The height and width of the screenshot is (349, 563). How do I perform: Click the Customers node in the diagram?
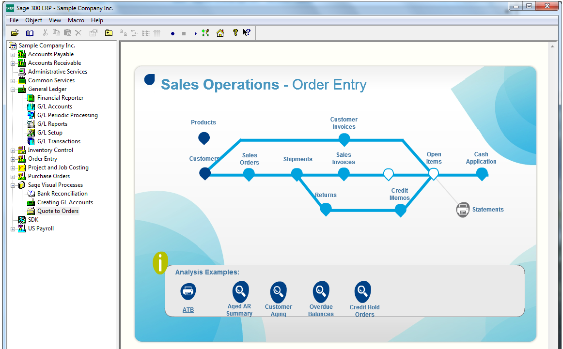point(205,174)
